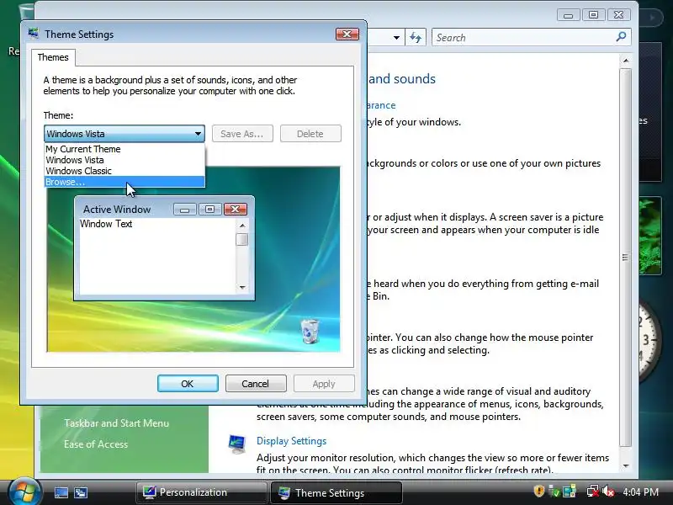Click the preview window scroll-up arrow
Viewport: 673px width, 505px height.
(242, 225)
